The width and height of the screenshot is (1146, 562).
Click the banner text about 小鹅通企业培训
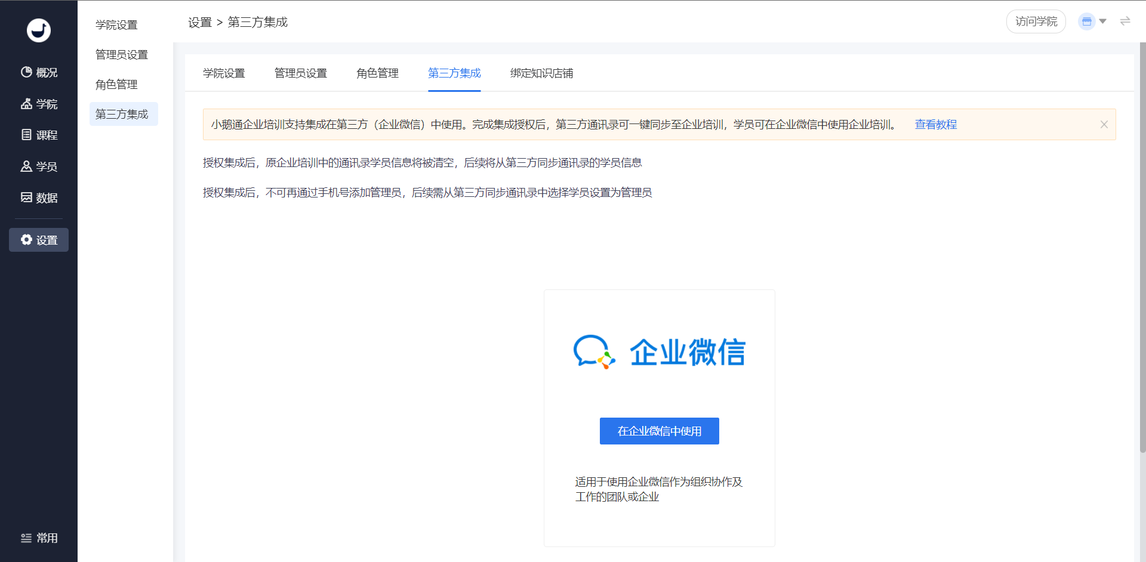click(x=554, y=125)
